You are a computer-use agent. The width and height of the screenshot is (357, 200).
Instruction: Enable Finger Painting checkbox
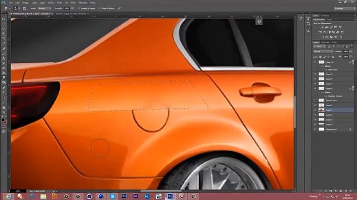tap(99, 8)
